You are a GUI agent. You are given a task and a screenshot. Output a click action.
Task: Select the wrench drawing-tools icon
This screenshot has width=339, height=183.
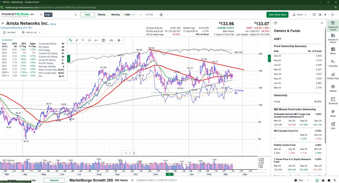[70, 40]
